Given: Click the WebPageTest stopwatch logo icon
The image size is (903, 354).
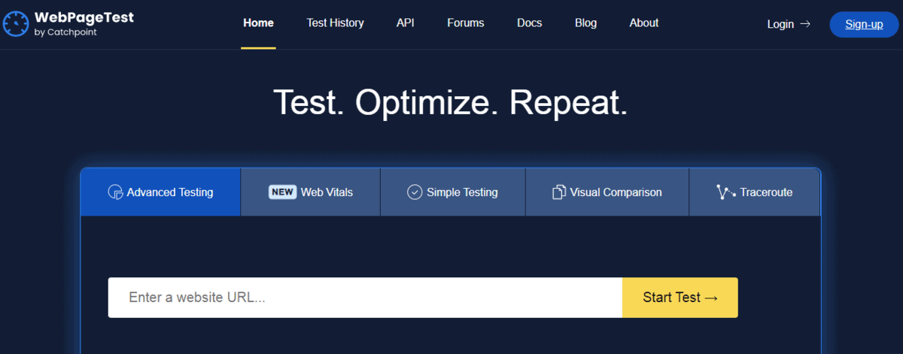Looking at the screenshot, I should coord(17,24).
